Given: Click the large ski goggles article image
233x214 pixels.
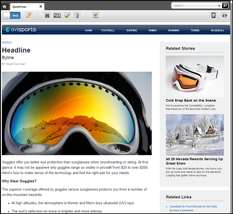Looking at the screenshot, I should 77,113.
